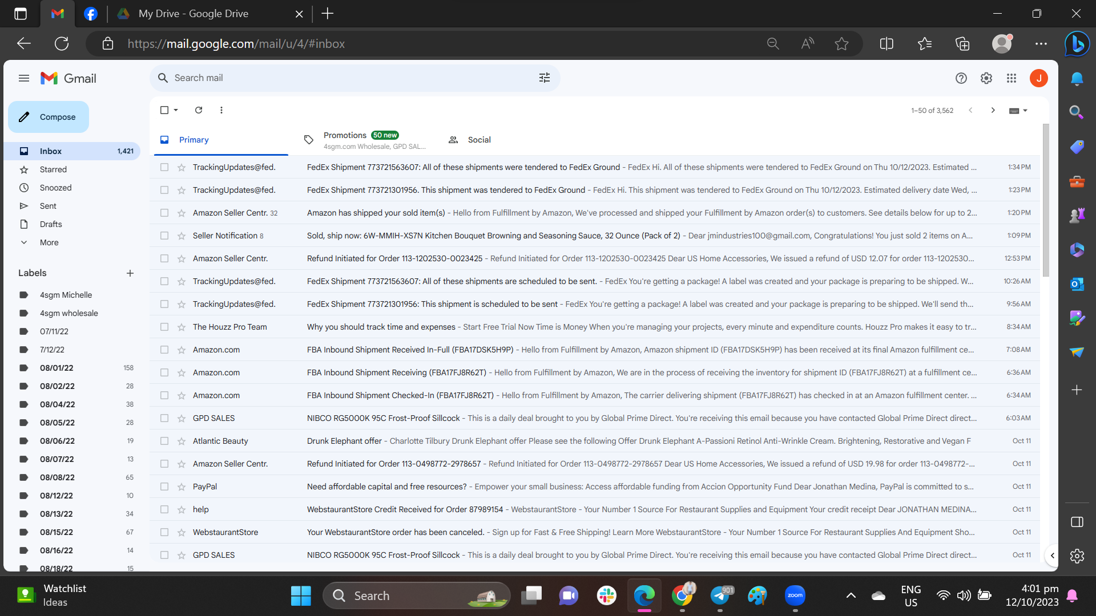
Task: Star the Atlantic Beauty email
Action: coord(182,441)
